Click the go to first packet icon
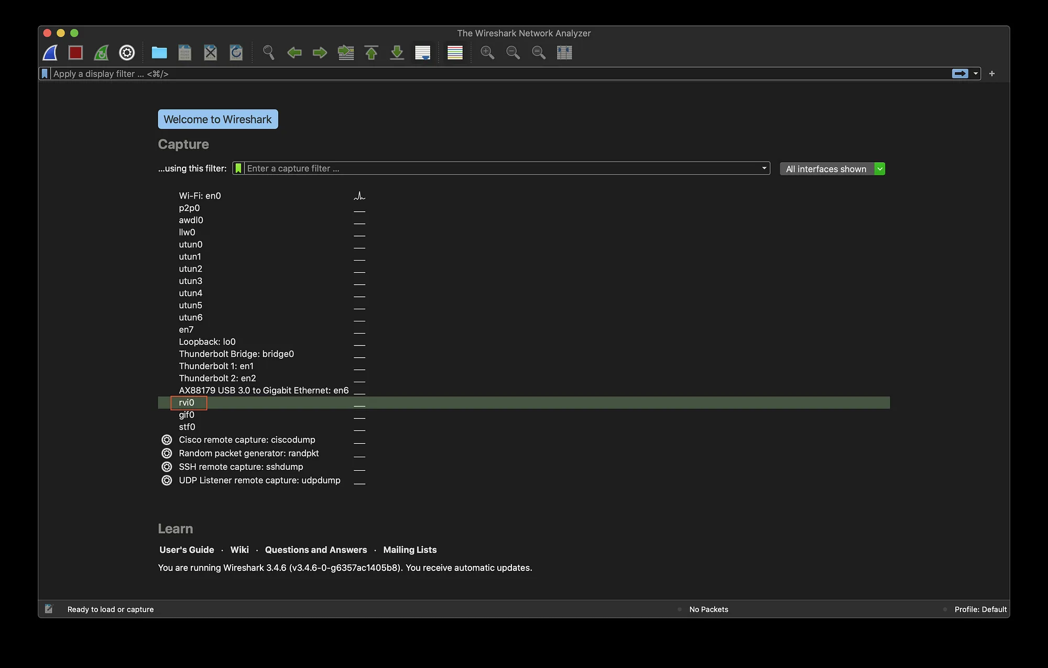Viewport: 1048px width, 668px height. pos(371,52)
